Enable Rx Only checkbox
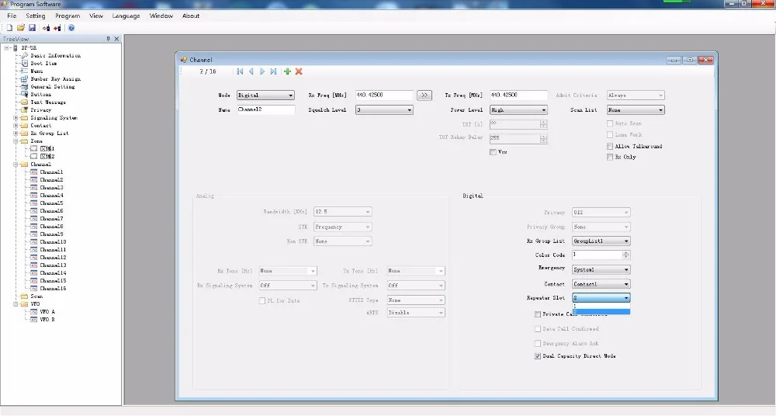 pos(610,157)
